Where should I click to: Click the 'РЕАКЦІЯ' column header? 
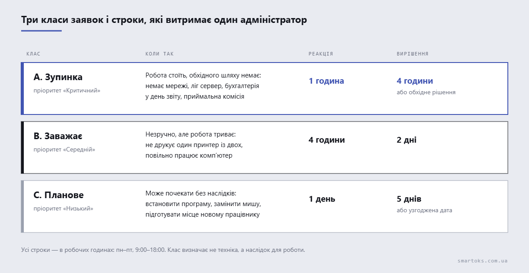click(321, 54)
